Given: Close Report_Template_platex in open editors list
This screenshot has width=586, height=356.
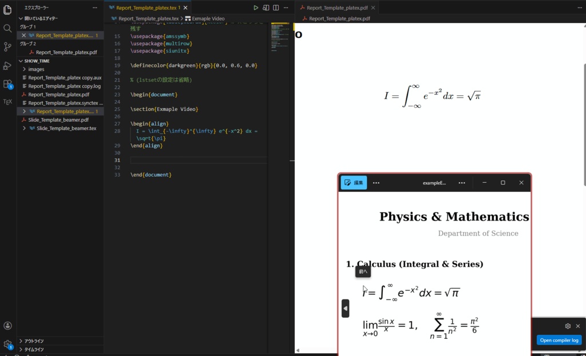Looking at the screenshot, I should tap(24, 35).
